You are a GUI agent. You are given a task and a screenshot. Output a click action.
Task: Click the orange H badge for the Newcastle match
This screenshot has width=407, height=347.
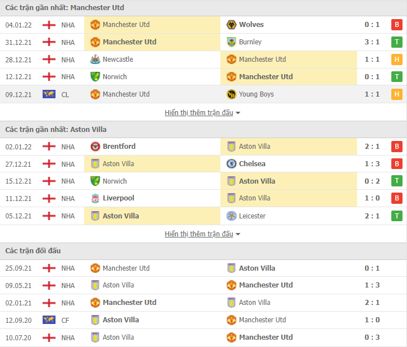396,60
